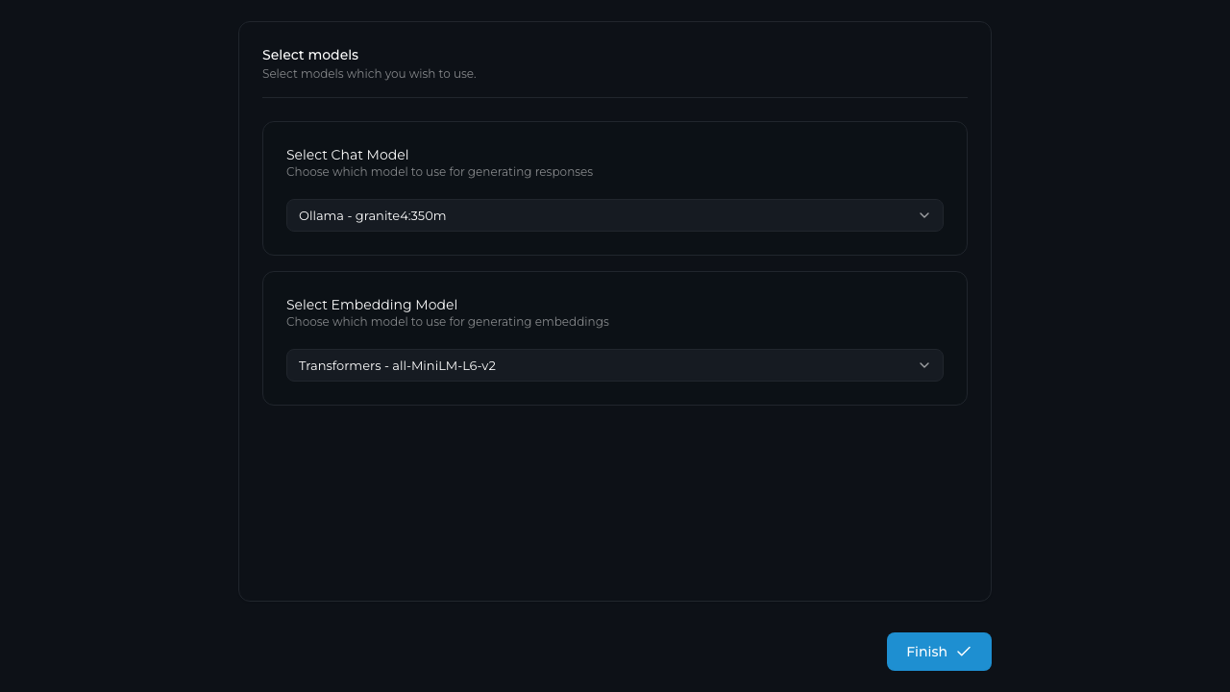Click the 'Select Chat Model' label
Screen dimensions: 1230x692
(x=347, y=155)
